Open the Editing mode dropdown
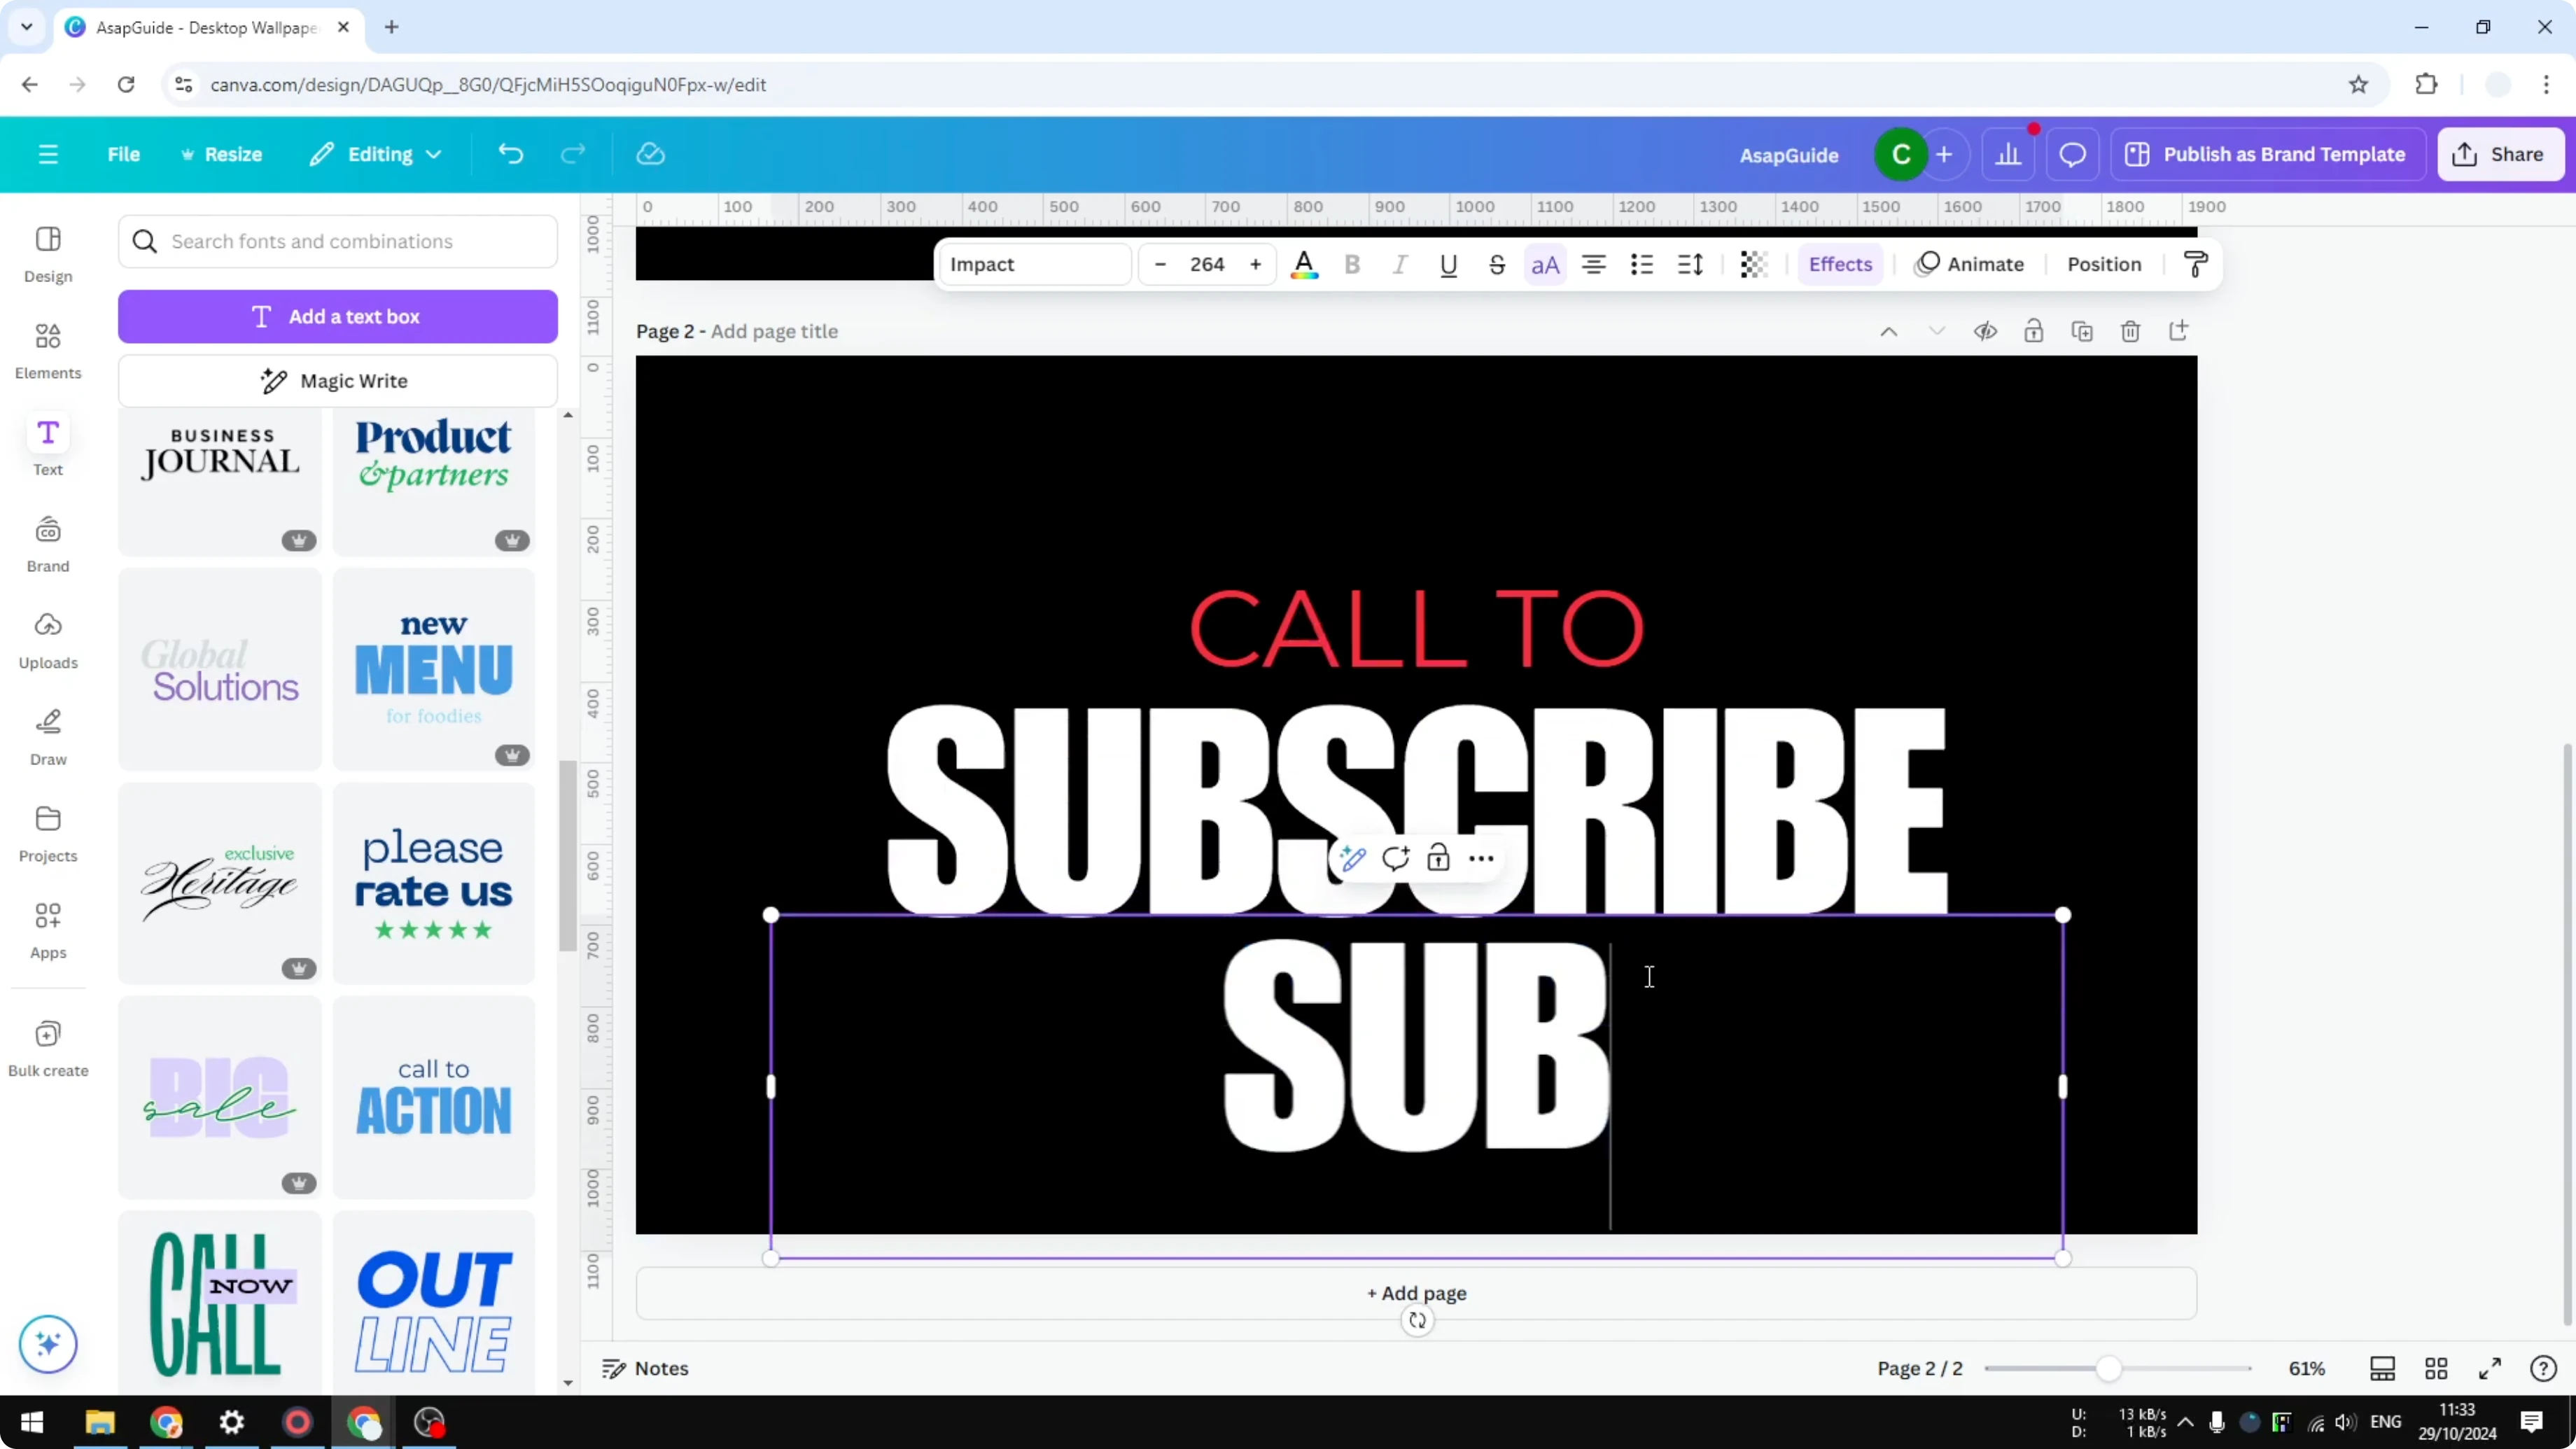Viewport: 2576px width, 1449px height. coord(375,154)
